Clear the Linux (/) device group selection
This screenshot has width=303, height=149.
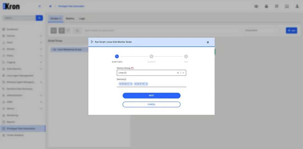[x=178, y=73]
